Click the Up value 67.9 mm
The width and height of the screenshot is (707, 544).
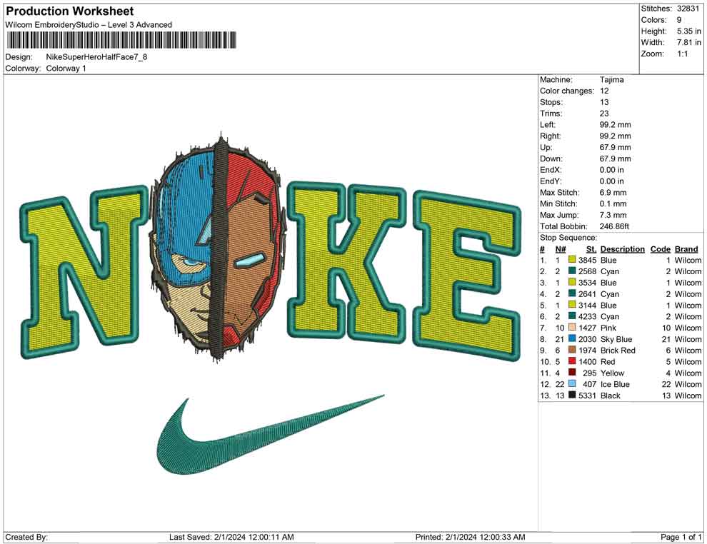pyautogui.click(x=615, y=147)
